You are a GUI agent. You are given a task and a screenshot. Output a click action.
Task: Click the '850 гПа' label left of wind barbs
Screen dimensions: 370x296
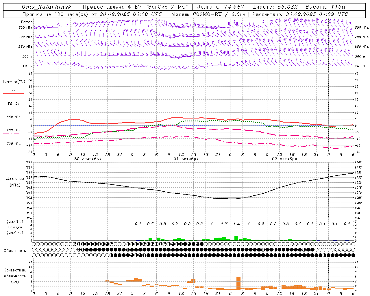[x=25, y=47]
